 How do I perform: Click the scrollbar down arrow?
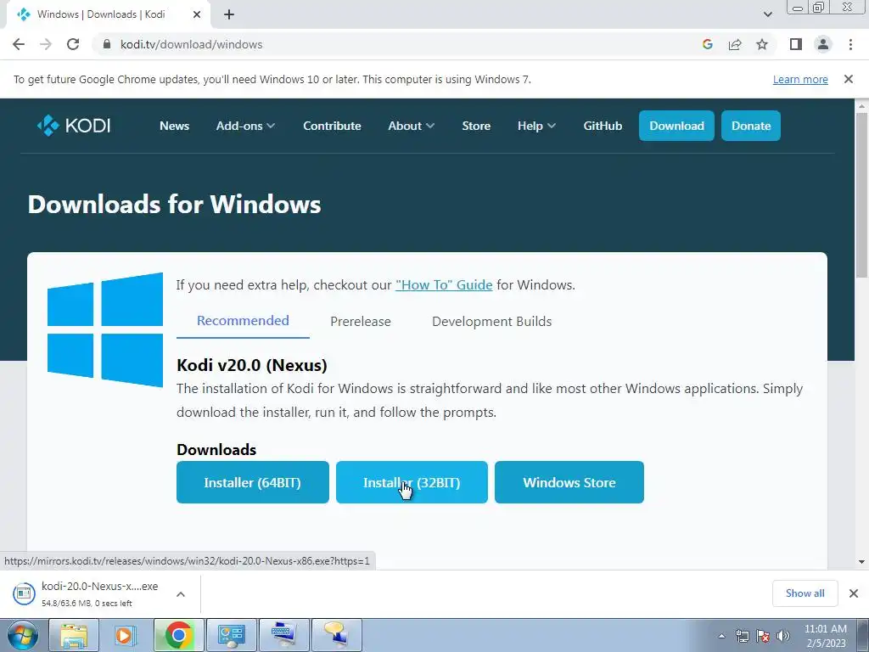point(862,562)
